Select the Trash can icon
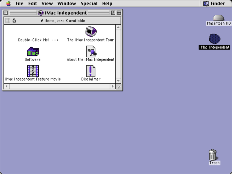Viewport: 232px width, 174px height. coord(213,155)
